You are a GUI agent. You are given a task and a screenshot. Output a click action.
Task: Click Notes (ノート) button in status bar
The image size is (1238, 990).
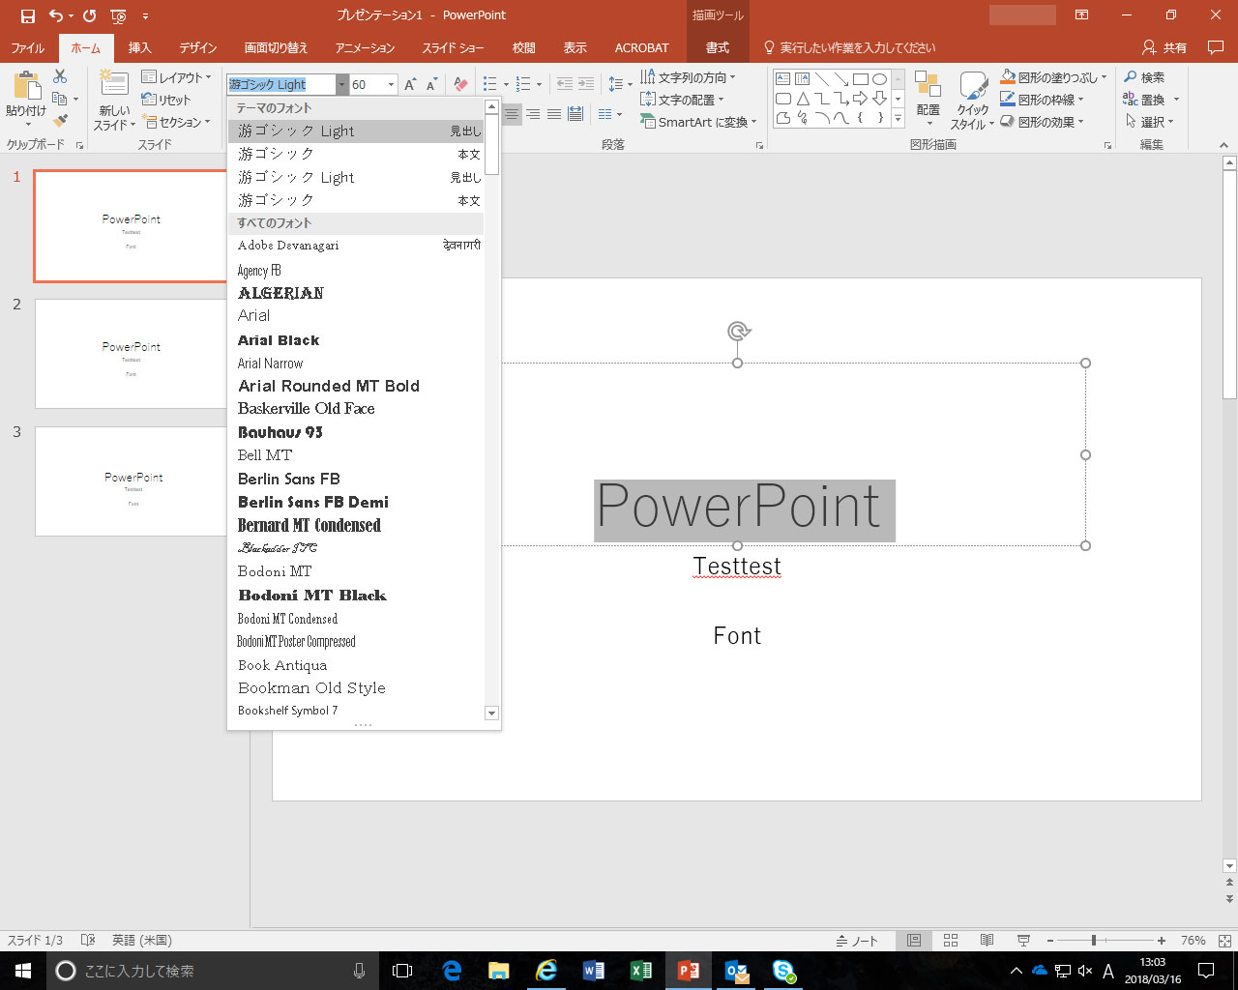[x=857, y=940]
